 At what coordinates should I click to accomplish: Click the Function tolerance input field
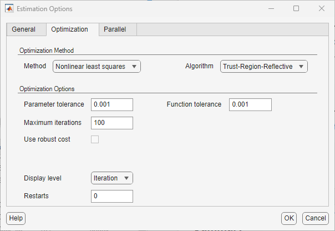pos(250,104)
